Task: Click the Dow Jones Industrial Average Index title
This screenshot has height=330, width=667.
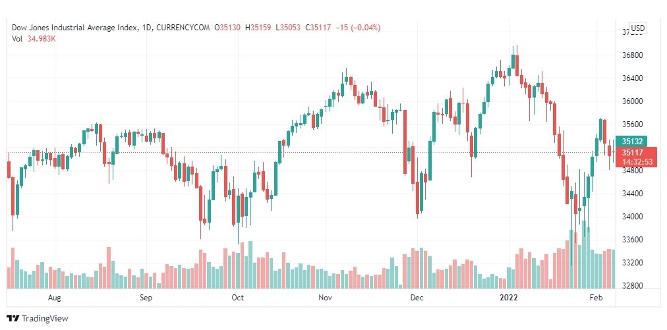Action: [x=74, y=27]
